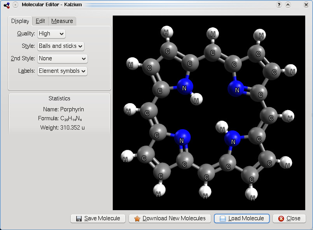Image resolution: width=313 pixels, height=230 pixels.
Task: Click the Statistics heading
Action: 59,98
